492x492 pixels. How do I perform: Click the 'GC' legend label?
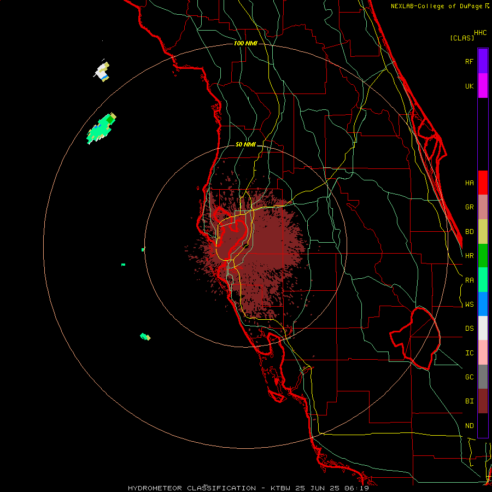click(x=469, y=377)
